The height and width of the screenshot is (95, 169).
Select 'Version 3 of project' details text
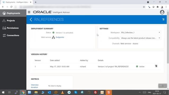coord(113,66)
